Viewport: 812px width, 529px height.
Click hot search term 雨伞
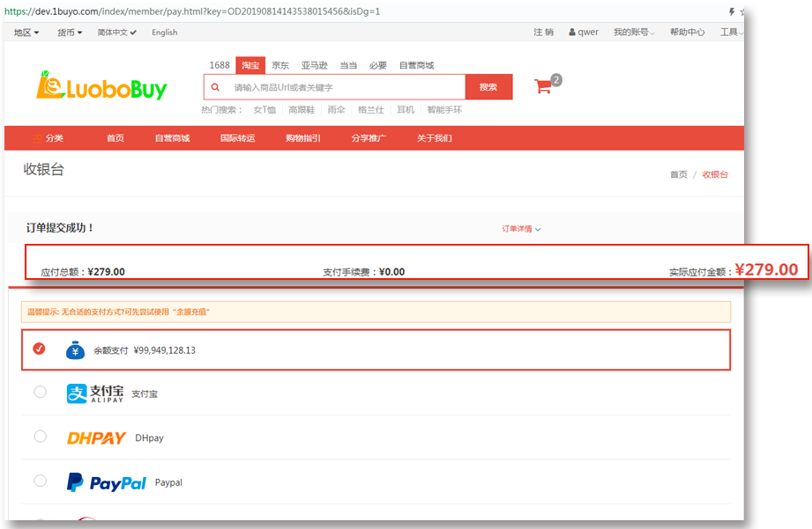tap(336, 110)
